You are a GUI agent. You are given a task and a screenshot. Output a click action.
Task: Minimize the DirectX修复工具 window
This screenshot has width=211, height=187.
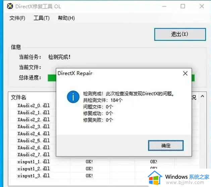[164, 6]
